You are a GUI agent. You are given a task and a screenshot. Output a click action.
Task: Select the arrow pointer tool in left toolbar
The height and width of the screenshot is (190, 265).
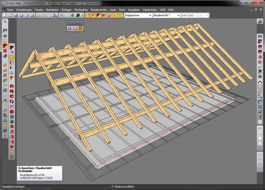coord(5,21)
